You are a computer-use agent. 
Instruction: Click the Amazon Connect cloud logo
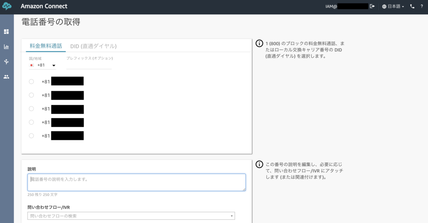coord(7,6)
